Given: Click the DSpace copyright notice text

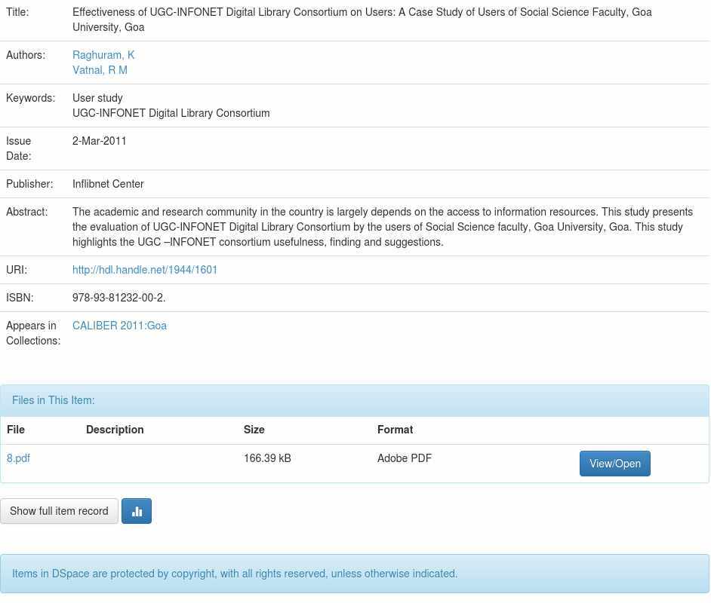Looking at the screenshot, I should coord(235,574).
